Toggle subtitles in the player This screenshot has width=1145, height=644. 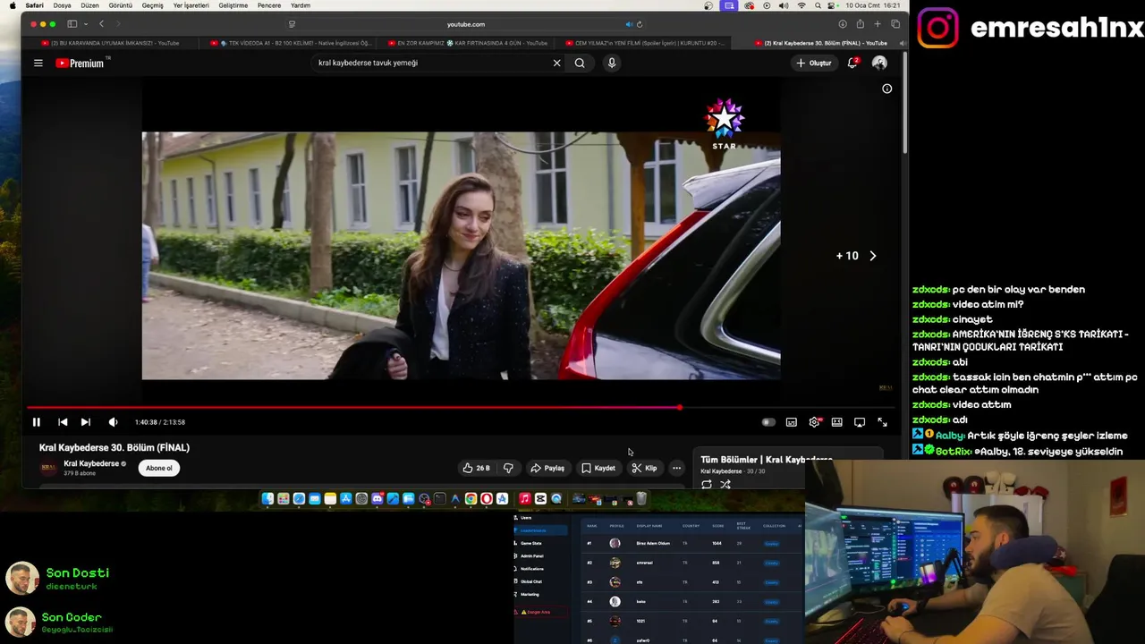tap(792, 422)
